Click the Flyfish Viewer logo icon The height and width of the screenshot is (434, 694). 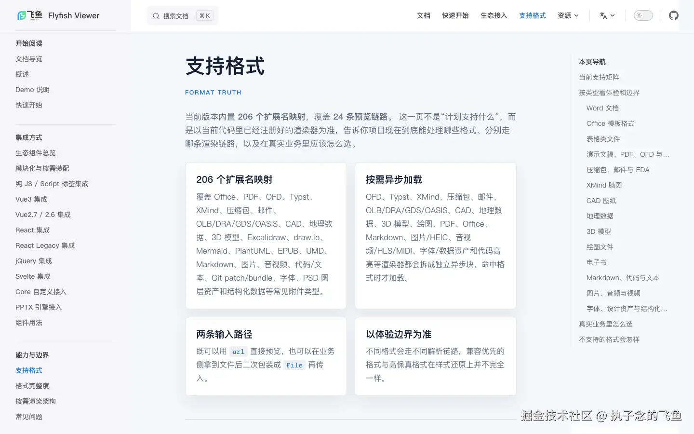[x=30, y=15]
